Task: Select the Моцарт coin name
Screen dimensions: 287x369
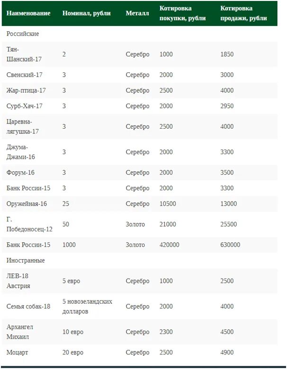Action: pyautogui.click(x=17, y=352)
